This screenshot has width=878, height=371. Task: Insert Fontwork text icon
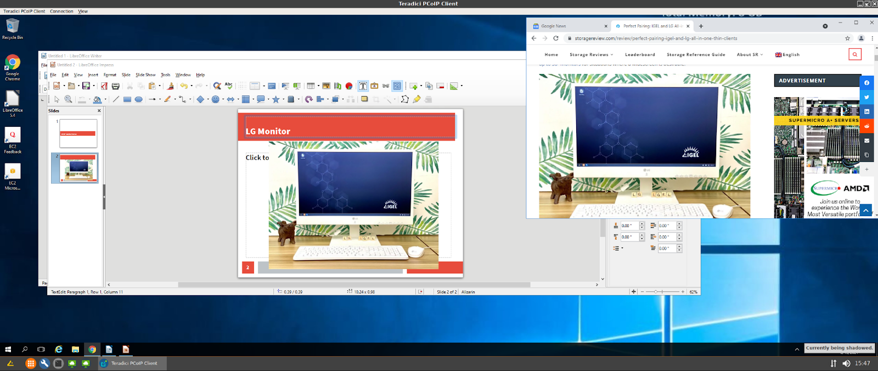[x=374, y=86]
